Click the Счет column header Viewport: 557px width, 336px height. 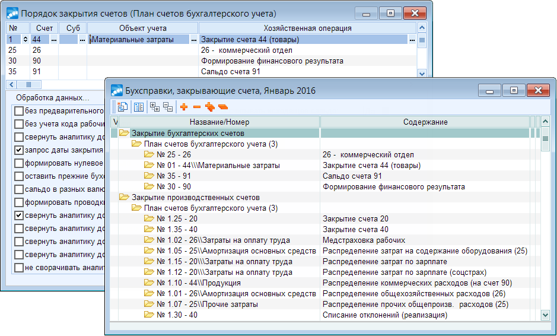click(x=44, y=28)
